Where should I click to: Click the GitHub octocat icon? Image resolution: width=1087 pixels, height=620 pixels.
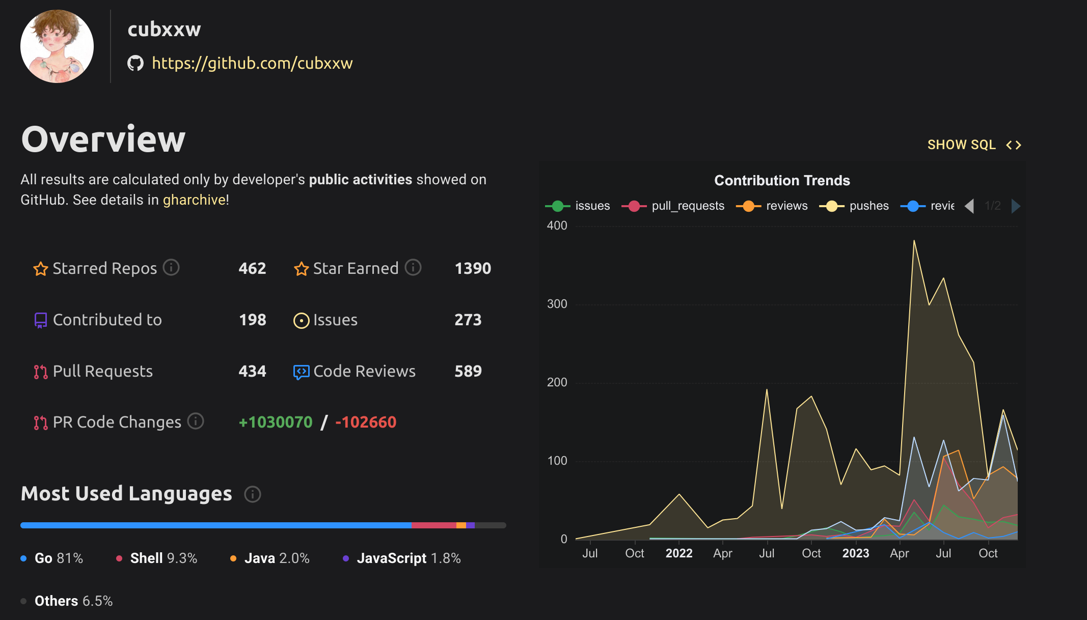[x=135, y=63]
